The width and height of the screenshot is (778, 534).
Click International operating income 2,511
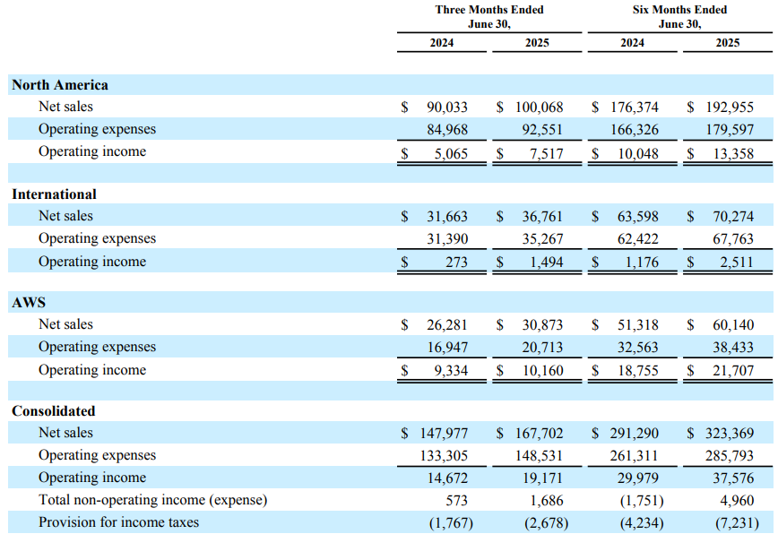pyautogui.click(x=737, y=262)
